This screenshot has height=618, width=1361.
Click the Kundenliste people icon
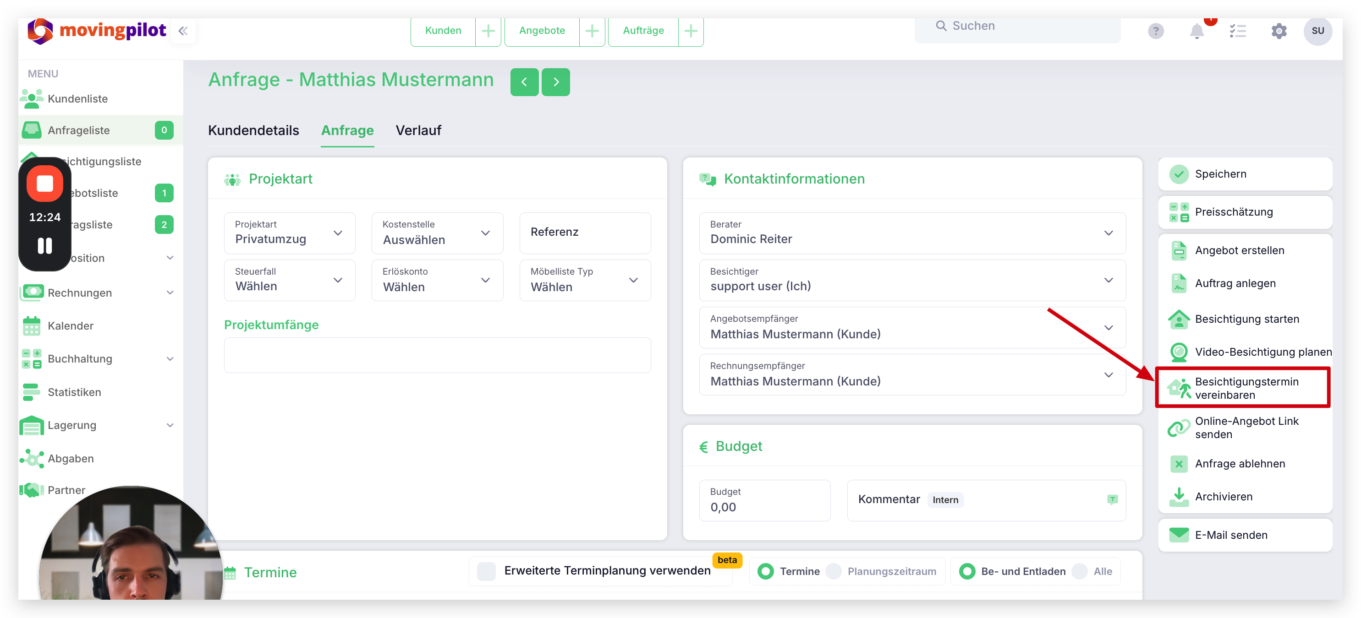tap(31, 99)
